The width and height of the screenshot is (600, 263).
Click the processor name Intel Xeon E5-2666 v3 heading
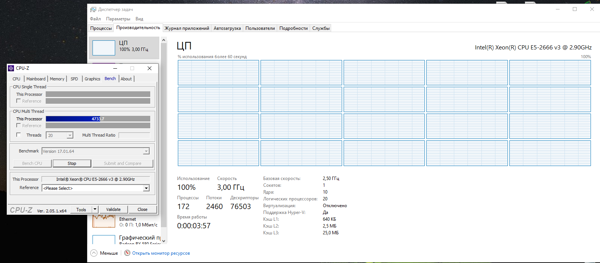pos(533,48)
